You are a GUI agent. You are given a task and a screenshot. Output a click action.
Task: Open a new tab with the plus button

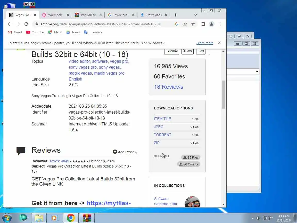[176, 15]
